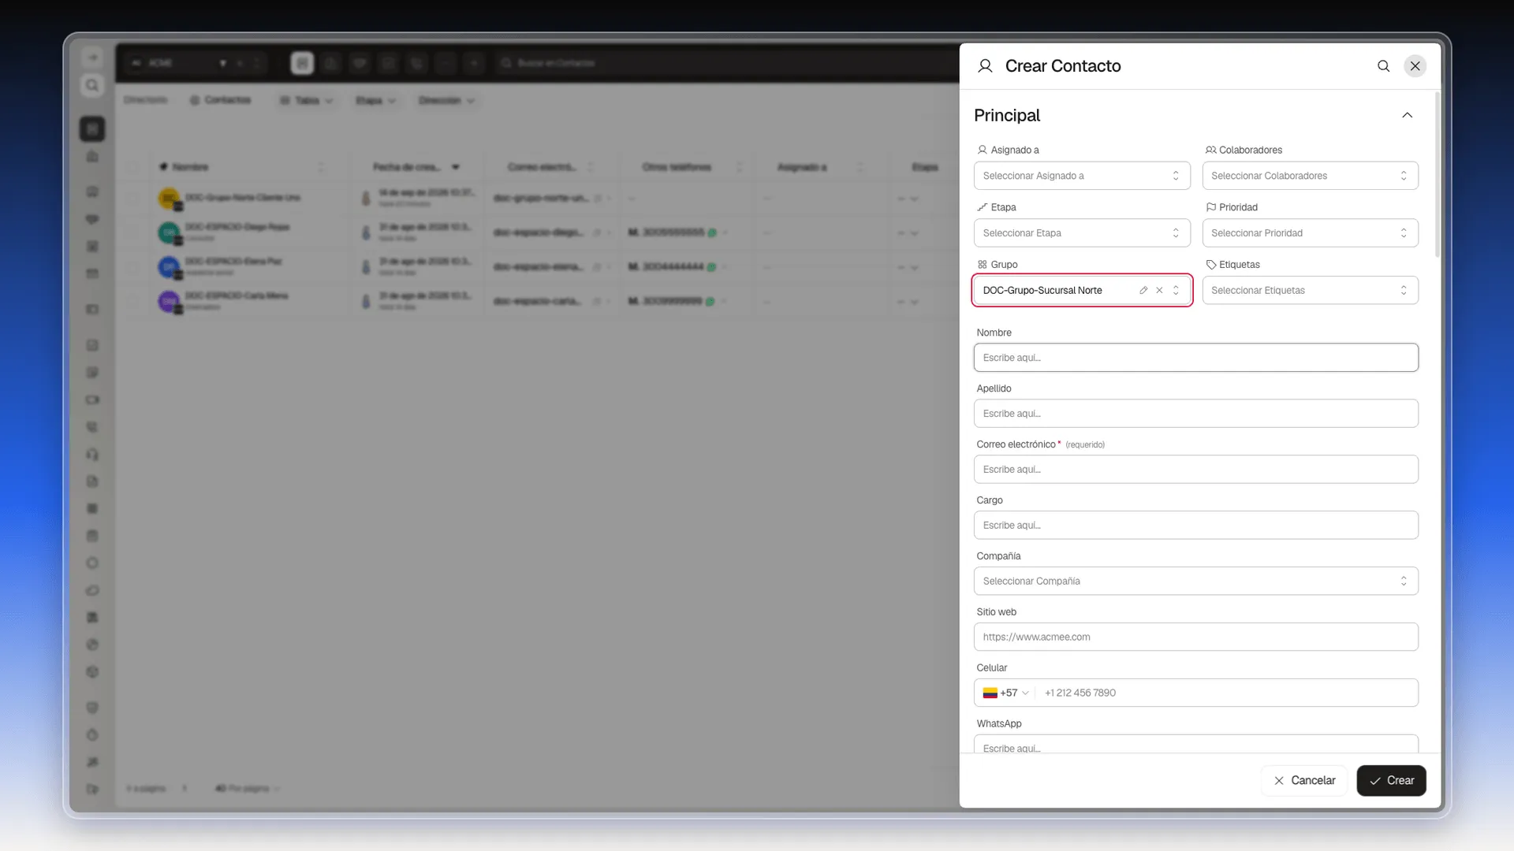Close the Crear Contacto panel
The width and height of the screenshot is (1514, 851).
[1415, 66]
